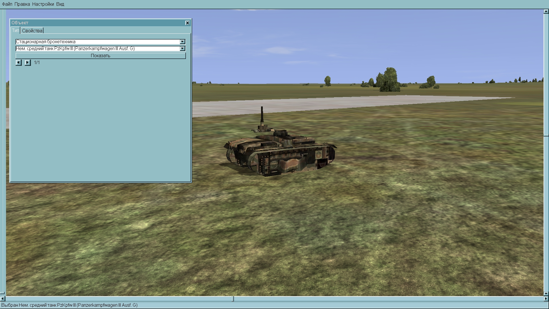The image size is (549, 309).
Task: Click the previous object arrow button
Action: [19, 62]
